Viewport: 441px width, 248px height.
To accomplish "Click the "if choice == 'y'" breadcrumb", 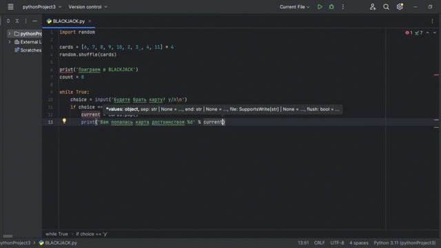I will coord(92,234).
